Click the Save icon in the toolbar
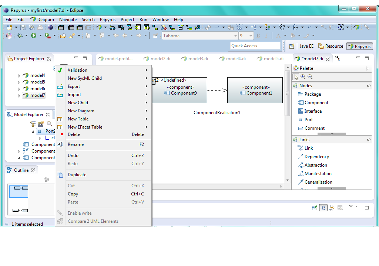 pyautogui.click(x=23, y=27)
